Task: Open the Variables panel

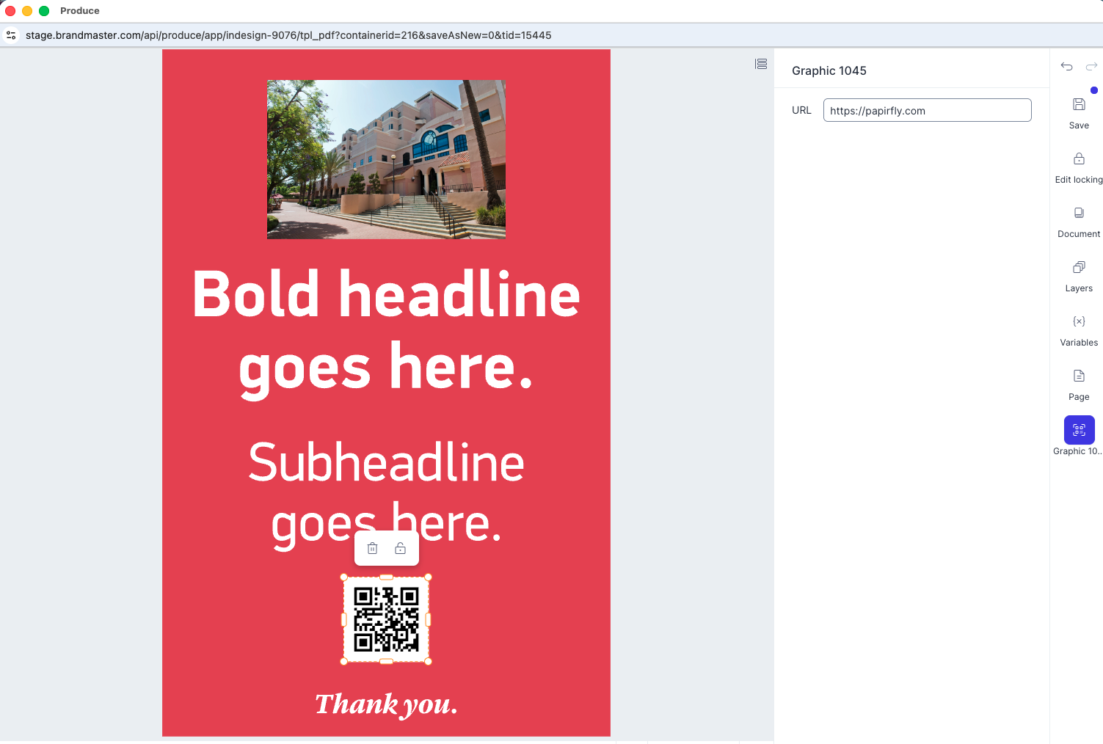Action: point(1079,330)
